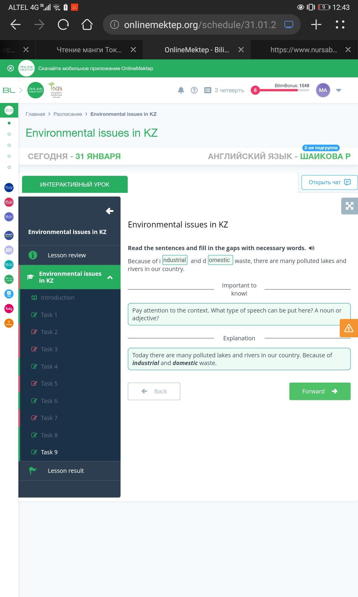358x597 pixels.
Task: Switch to the Чтение манги browser tab
Action: (89, 50)
